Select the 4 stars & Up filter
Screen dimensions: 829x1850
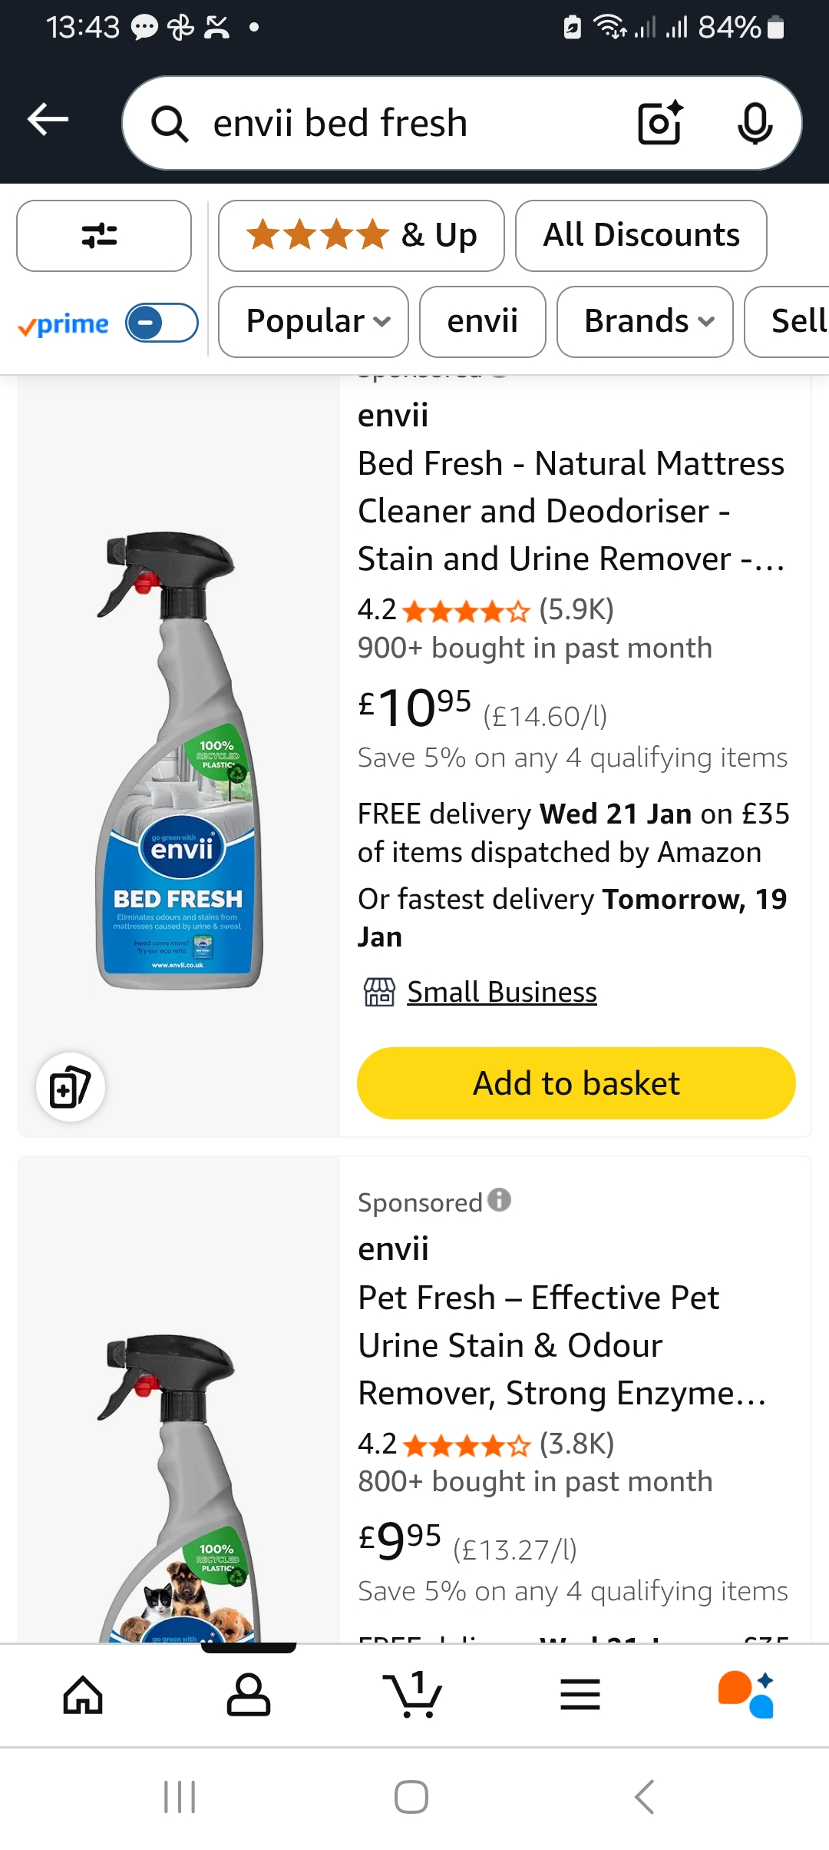point(361,236)
